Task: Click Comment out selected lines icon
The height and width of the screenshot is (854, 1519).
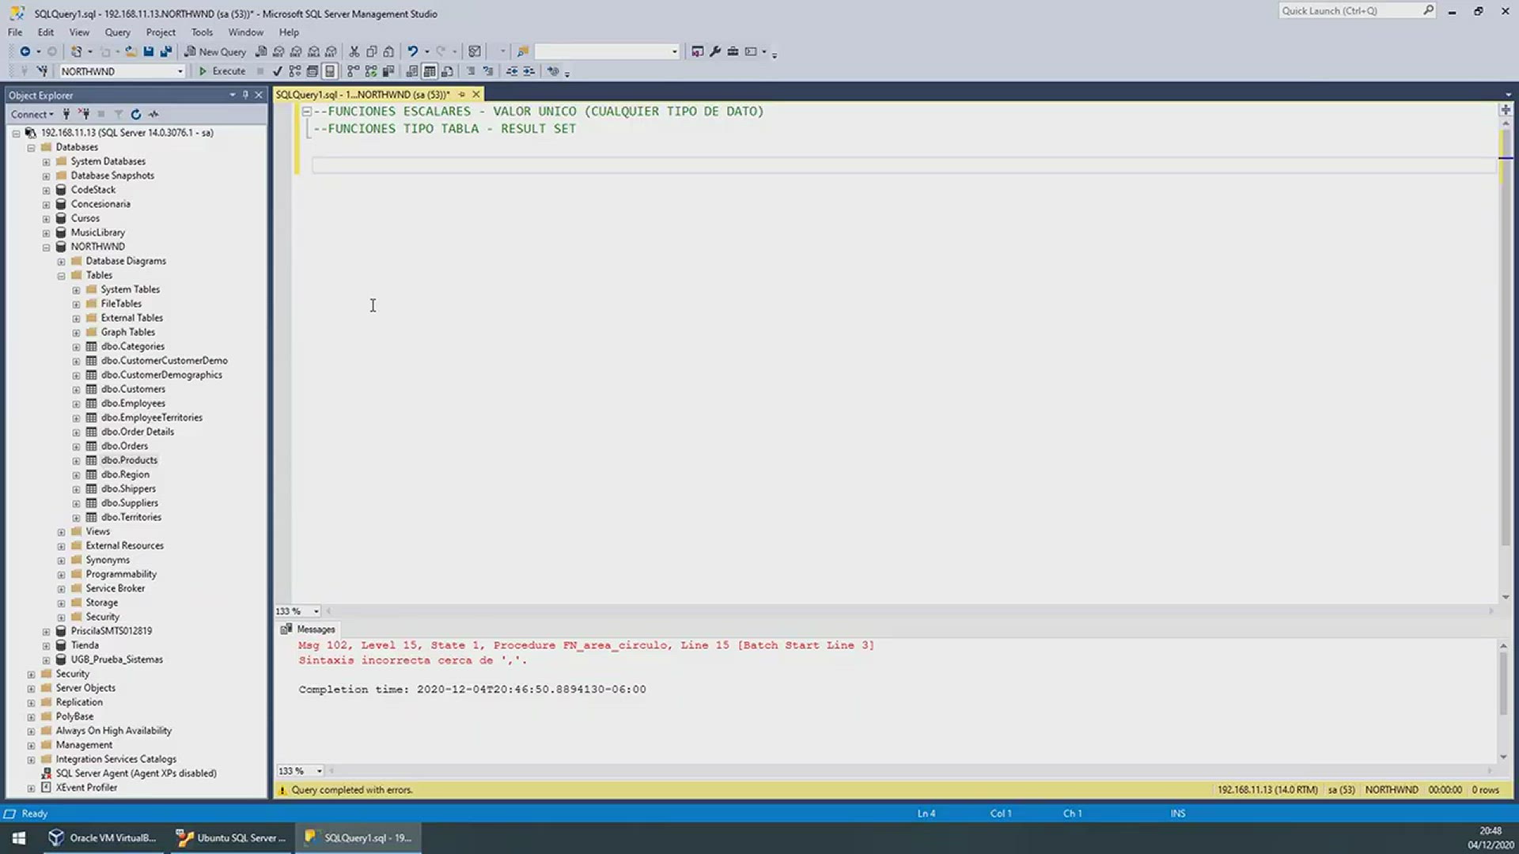Action: click(471, 71)
